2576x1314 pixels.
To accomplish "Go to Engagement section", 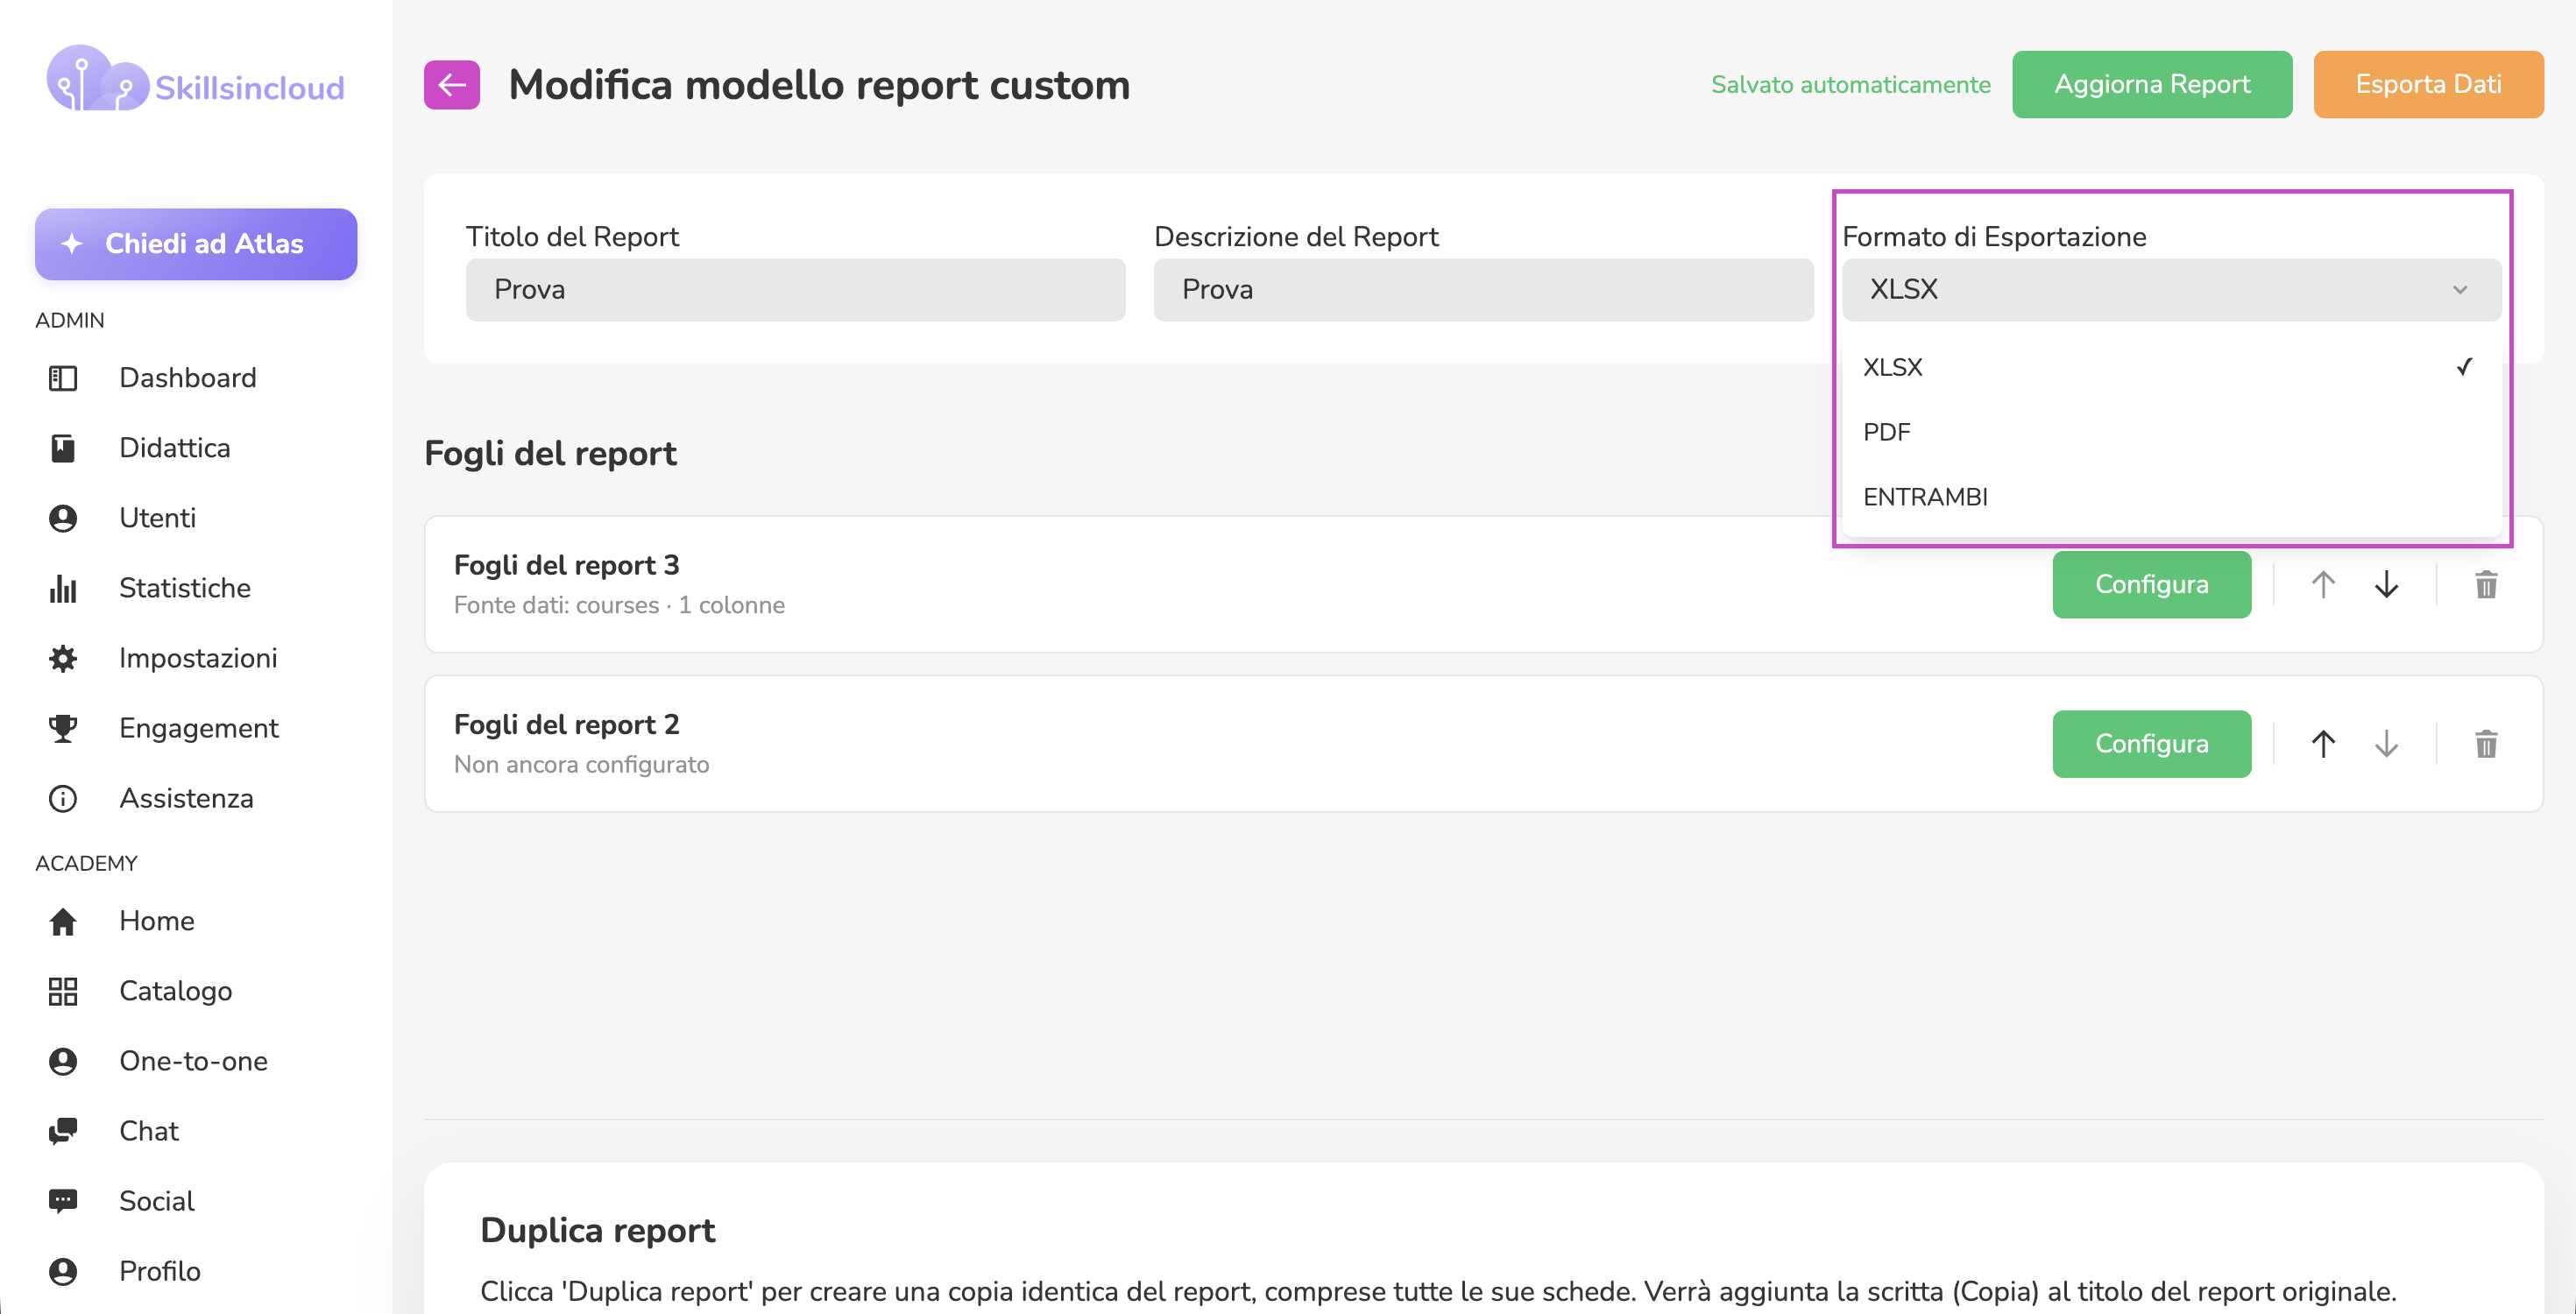I will [x=198, y=728].
